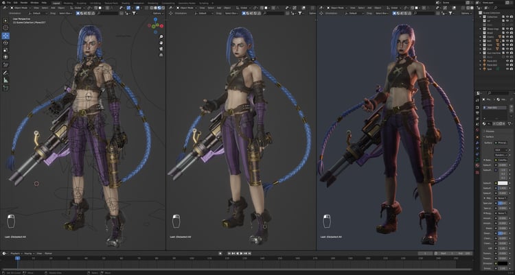Select the Select Box tool in left toolbar

pos(5,21)
